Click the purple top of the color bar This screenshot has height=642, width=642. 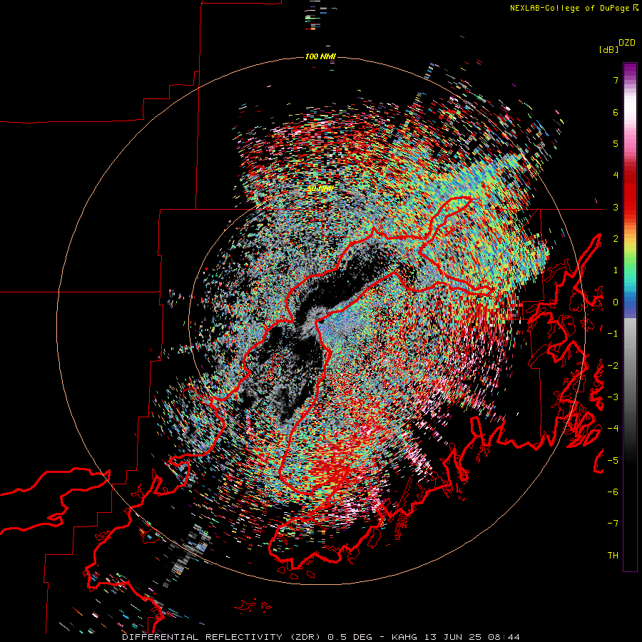630,68
